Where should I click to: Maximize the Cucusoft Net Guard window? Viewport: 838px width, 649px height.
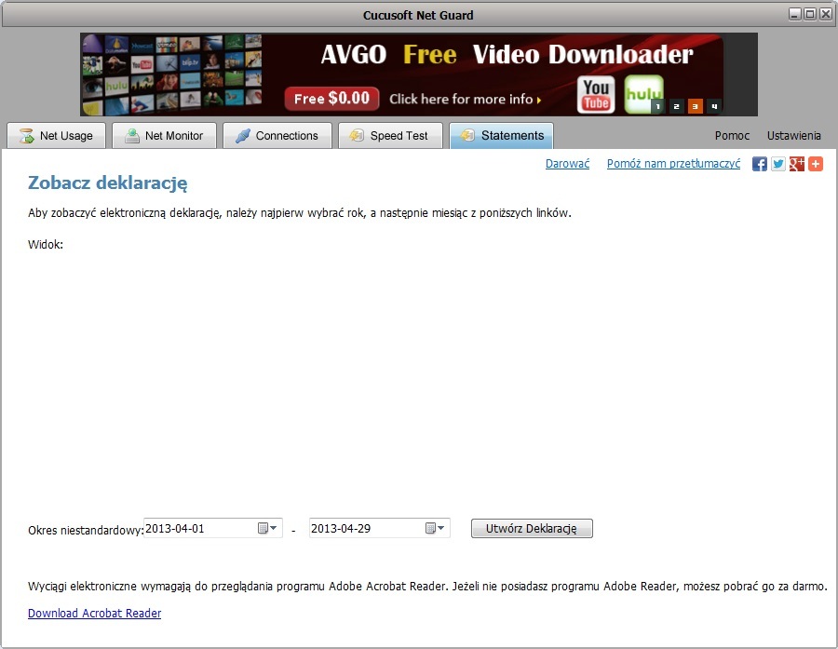click(x=810, y=15)
